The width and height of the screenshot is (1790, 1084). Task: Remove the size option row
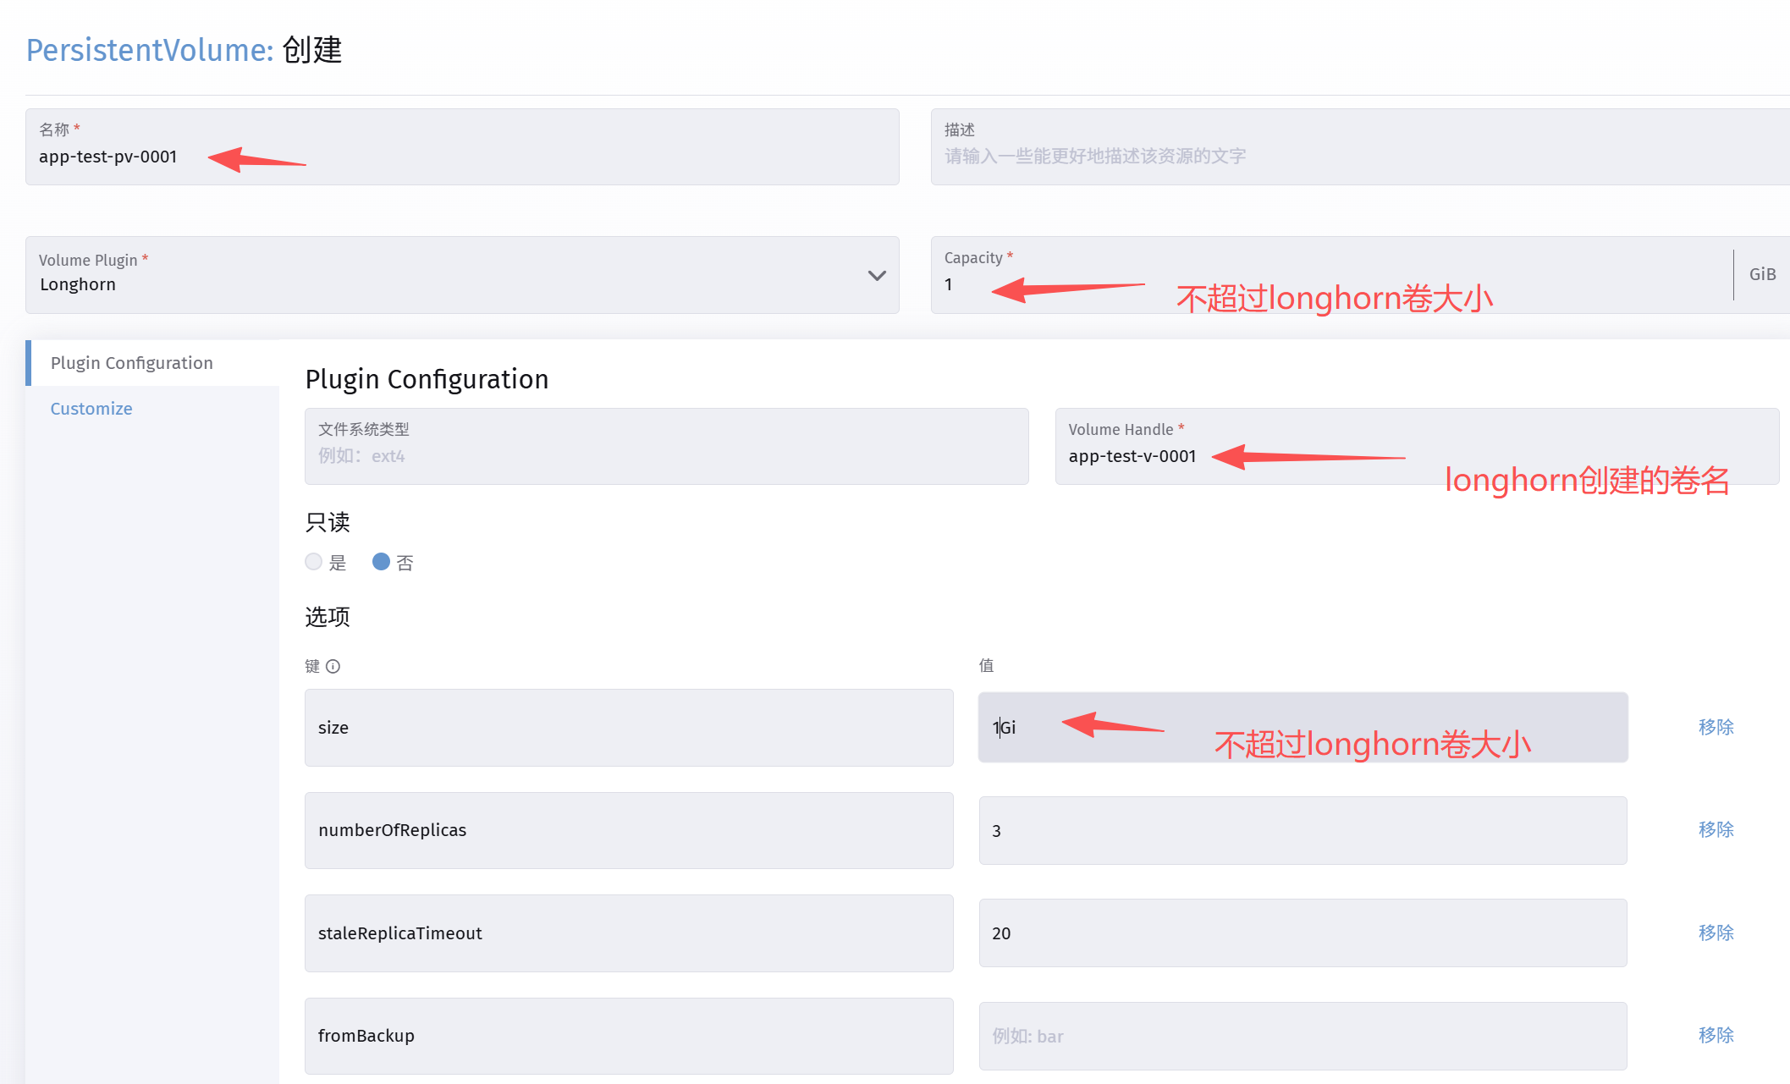1716,727
